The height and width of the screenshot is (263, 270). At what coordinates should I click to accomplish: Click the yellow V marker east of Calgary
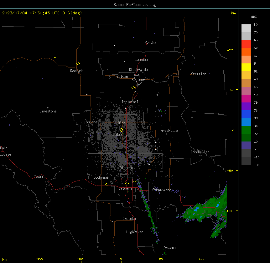pyautogui.click(x=134, y=182)
